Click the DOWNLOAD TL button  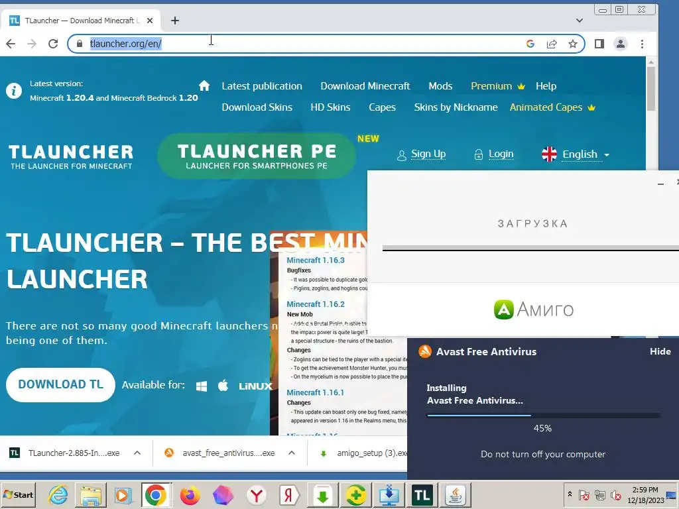pos(60,385)
